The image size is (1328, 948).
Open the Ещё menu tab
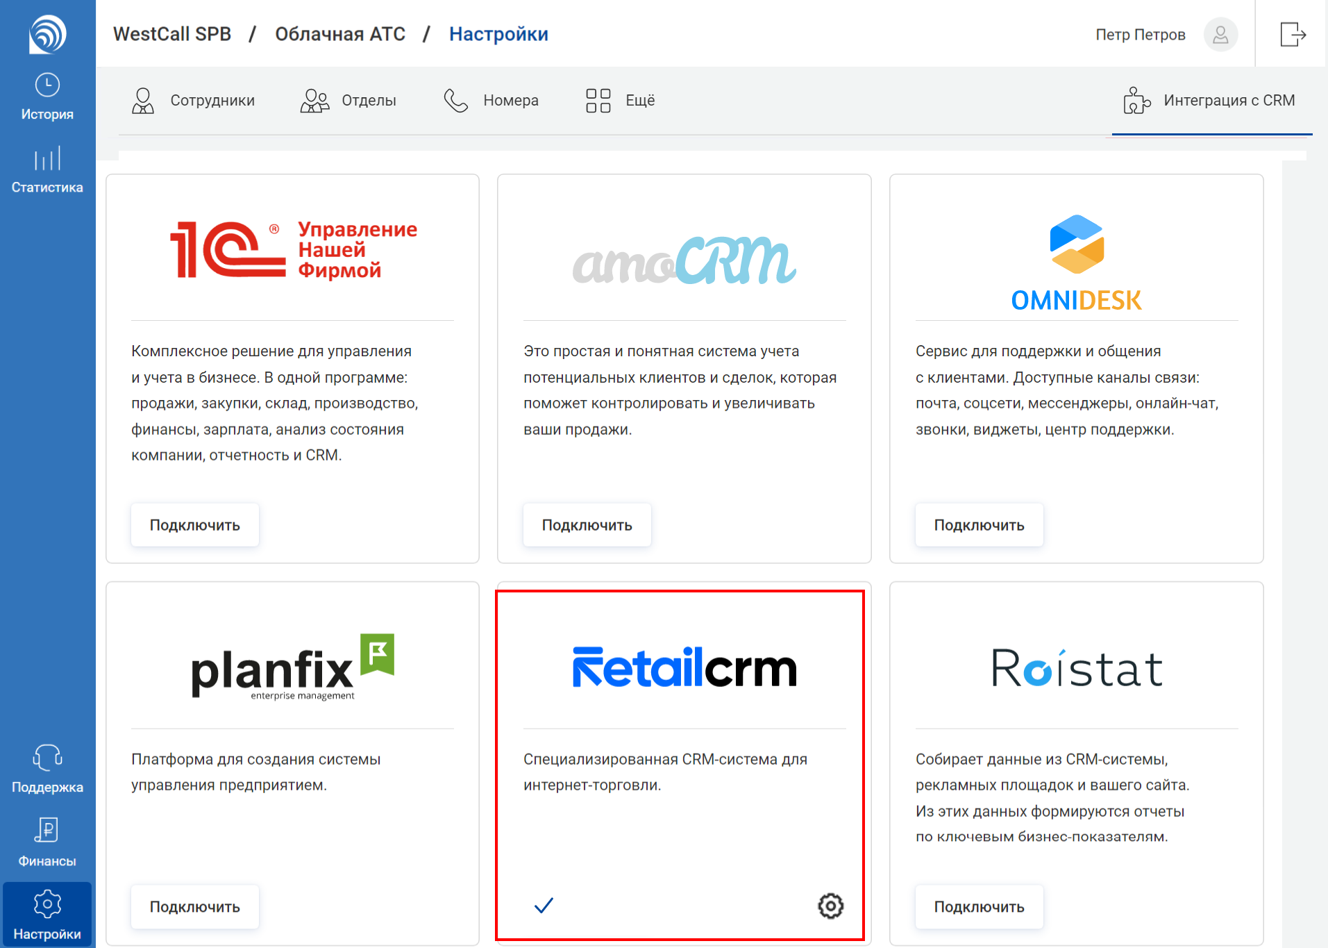(x=620, y=101)
